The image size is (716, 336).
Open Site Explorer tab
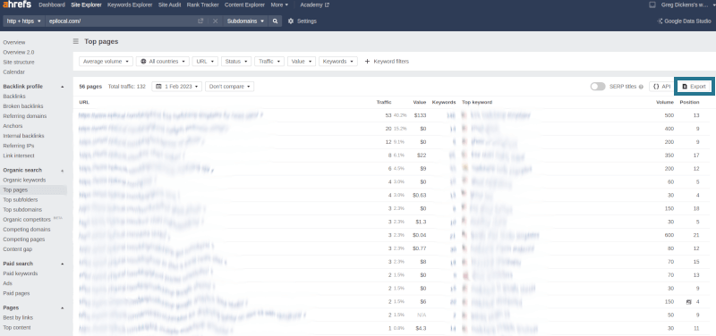click(86, 5)
